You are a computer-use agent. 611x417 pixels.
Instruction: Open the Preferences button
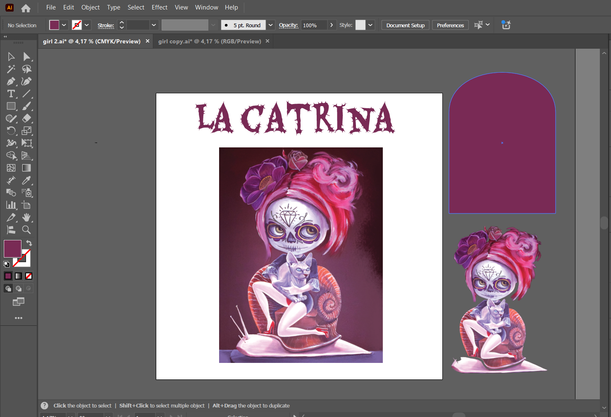tap(450, 25)
